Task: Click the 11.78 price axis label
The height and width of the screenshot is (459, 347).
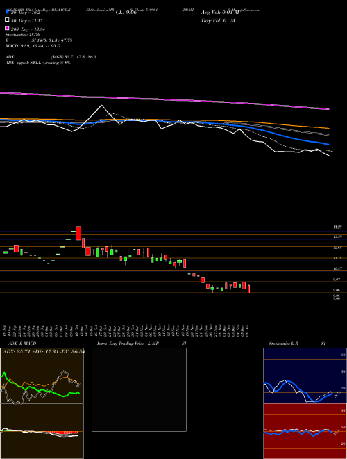Action: tap(338, 258)
